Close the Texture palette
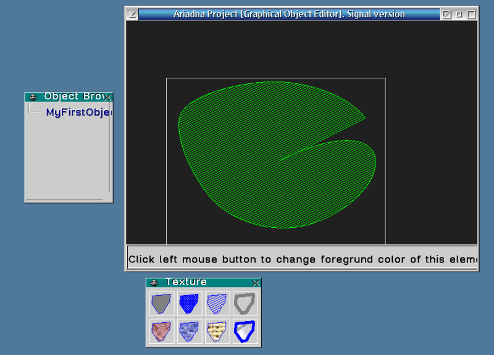The image size is (494, 355). point(256,283)
